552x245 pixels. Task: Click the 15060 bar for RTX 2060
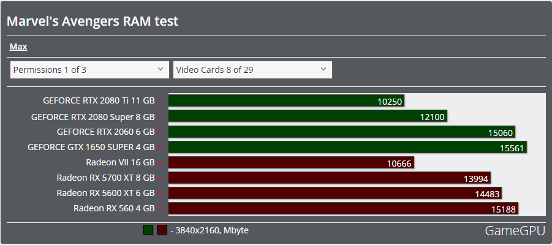click(x=342, y=132)
